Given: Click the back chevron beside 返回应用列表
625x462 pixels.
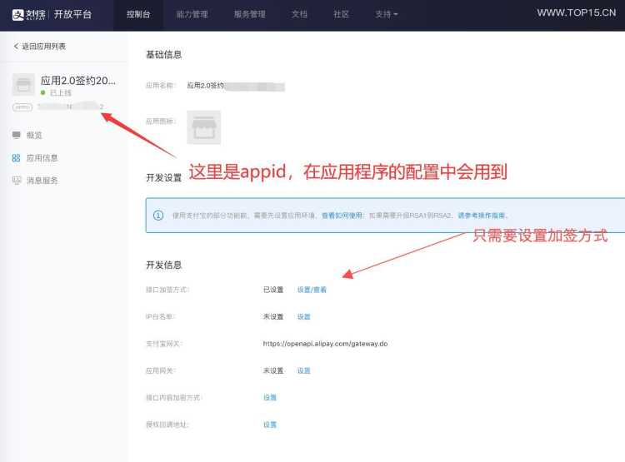Looking at the screenshot, I should click(16, 47).
